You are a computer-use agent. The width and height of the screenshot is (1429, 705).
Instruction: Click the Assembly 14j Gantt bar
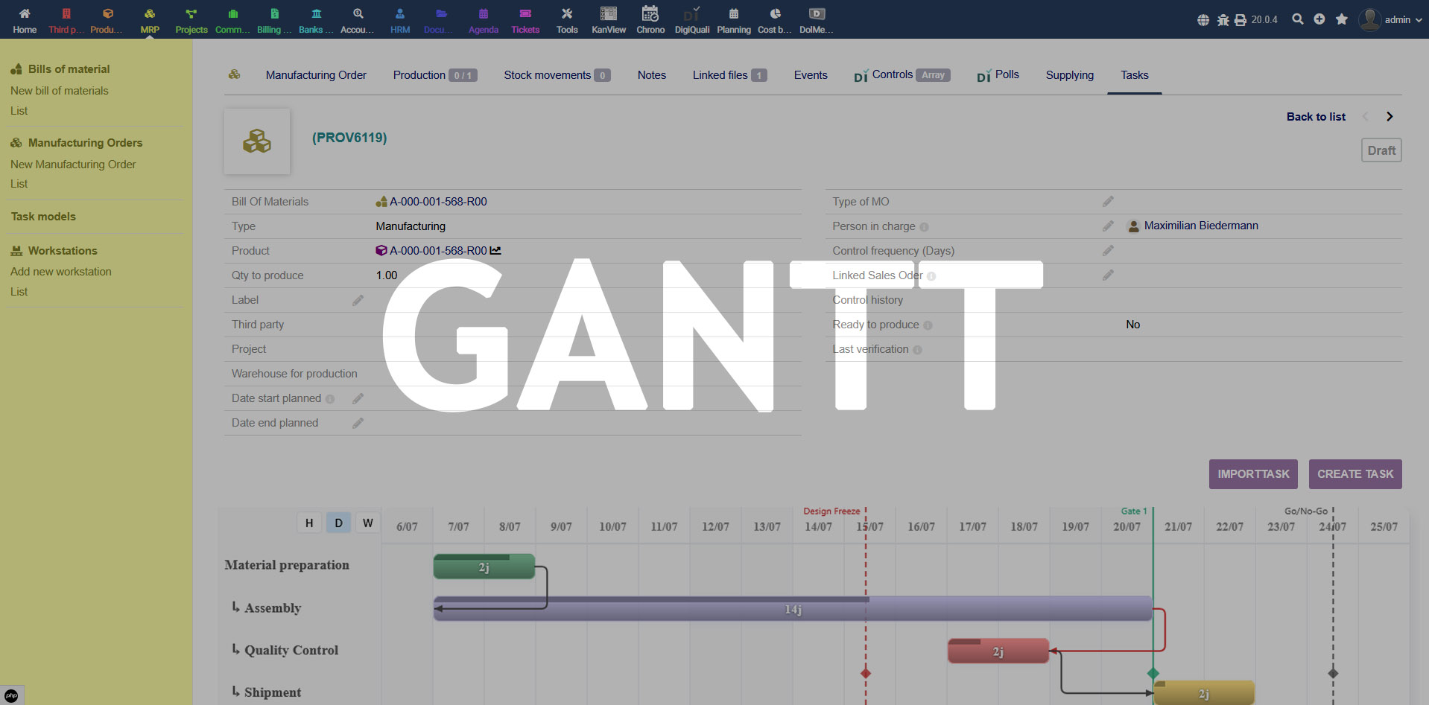pos(792,610)
